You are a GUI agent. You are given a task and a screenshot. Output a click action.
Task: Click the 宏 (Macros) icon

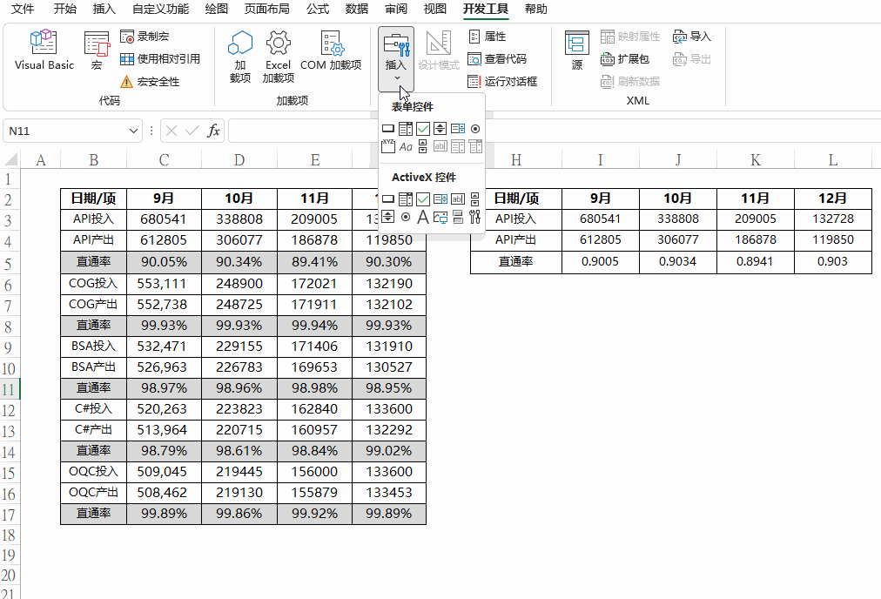[x=97, y=50]
